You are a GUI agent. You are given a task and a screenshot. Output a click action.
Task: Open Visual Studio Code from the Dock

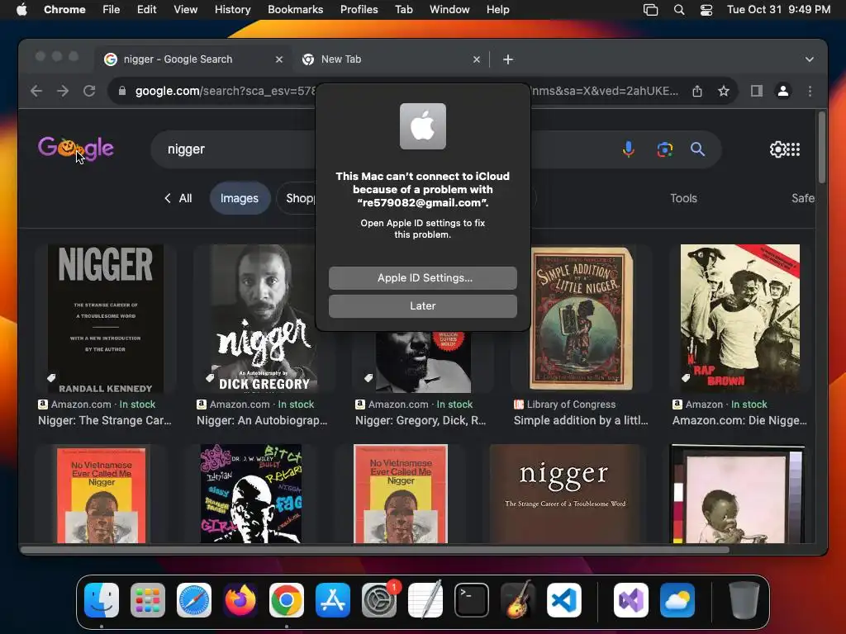point(564,599)
